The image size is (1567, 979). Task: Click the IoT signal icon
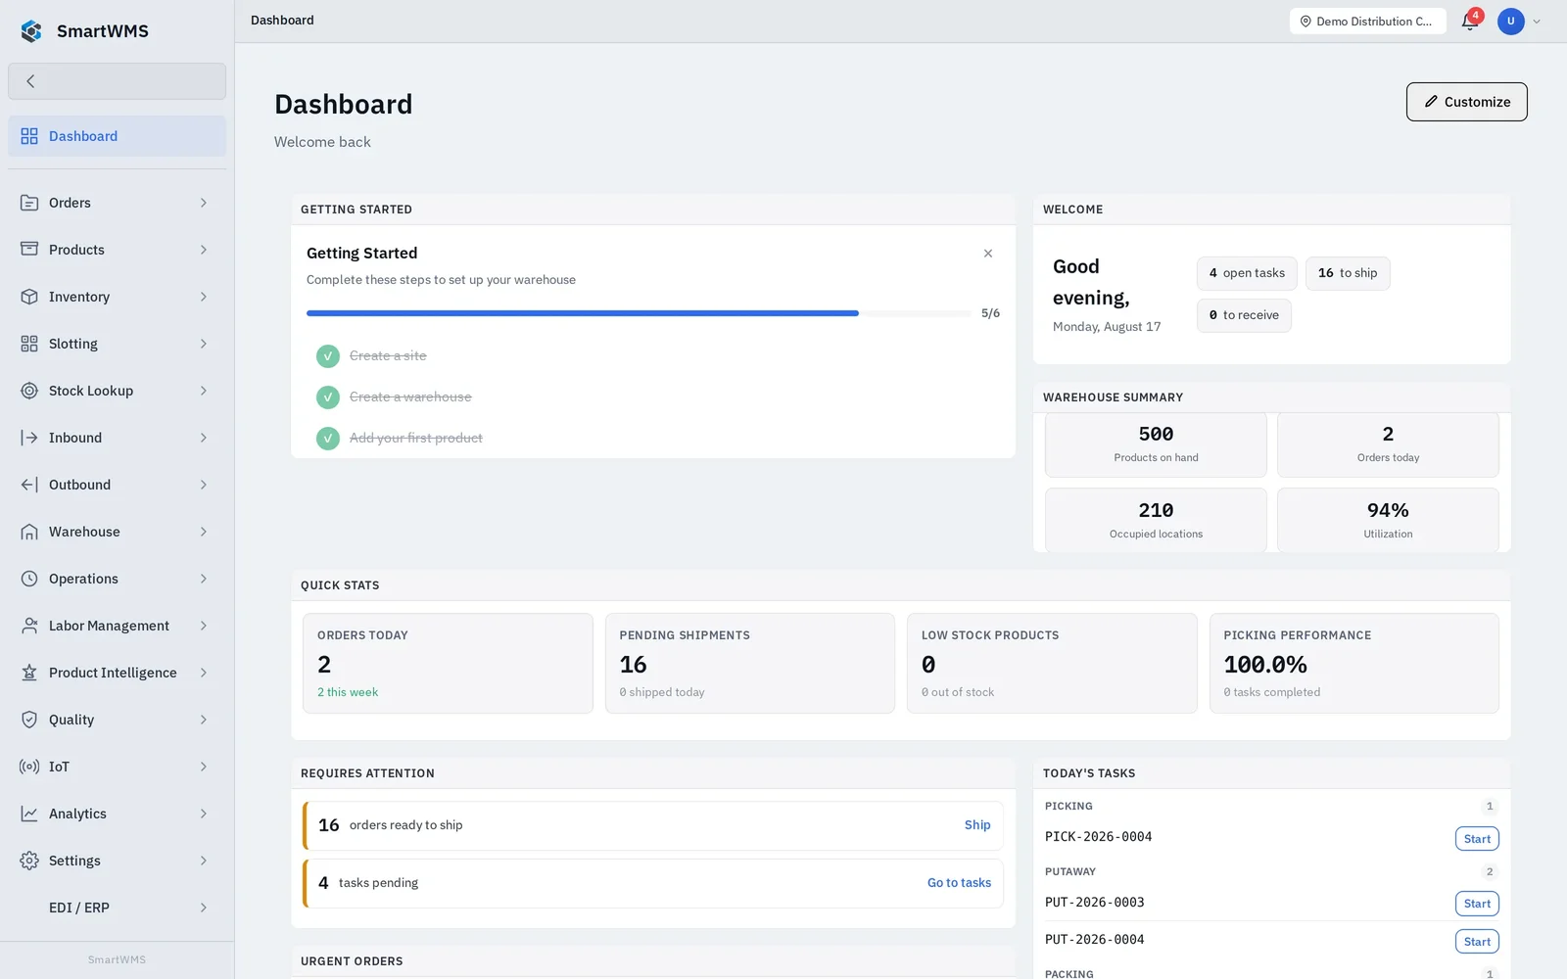(29, 767)
